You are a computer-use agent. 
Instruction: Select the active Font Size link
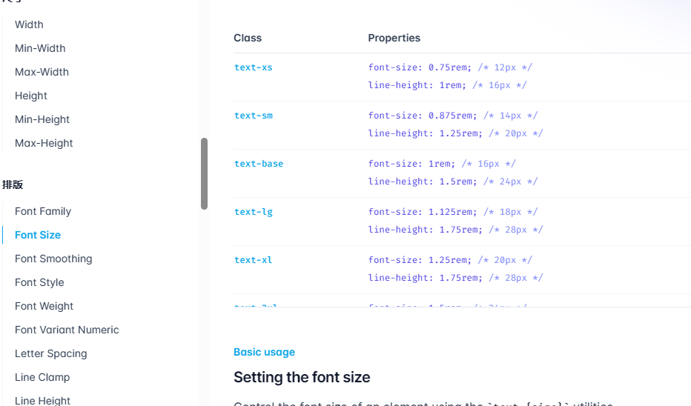pos(38,235)
